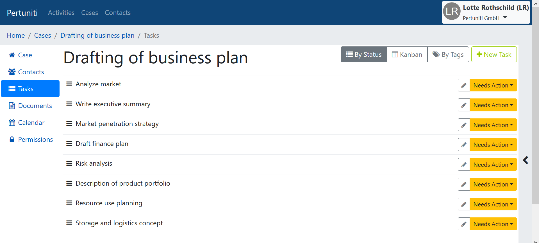Image resolution: width=539 pixels, height=243 pixels.
Task: Edit the Storage and logistics concept task
Action: [464, 224]
